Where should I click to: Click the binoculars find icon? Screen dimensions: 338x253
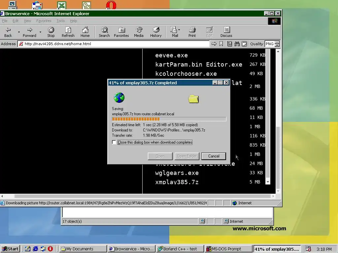coord(237,44)
